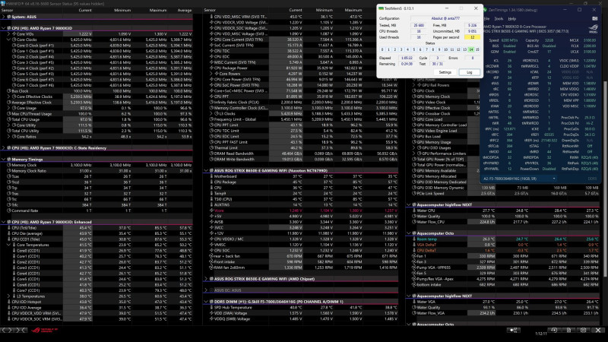Expand the System: ASUS sensor group

click(4, 17)
